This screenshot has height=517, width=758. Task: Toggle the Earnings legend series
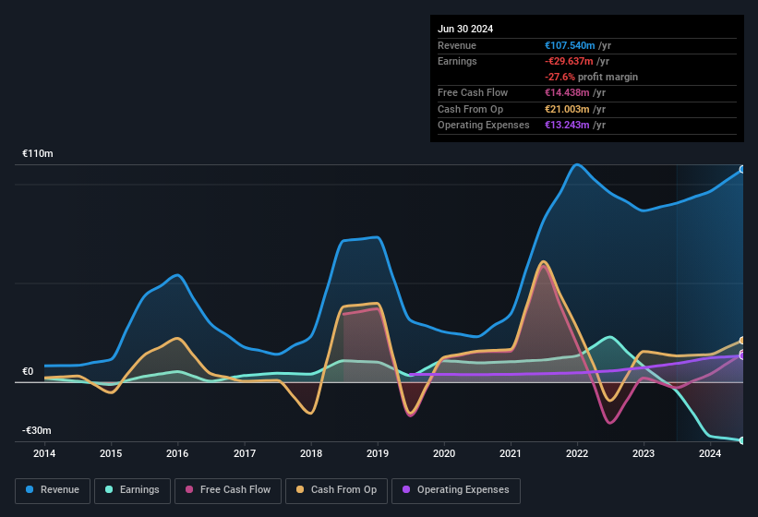[x=132, y=490]
